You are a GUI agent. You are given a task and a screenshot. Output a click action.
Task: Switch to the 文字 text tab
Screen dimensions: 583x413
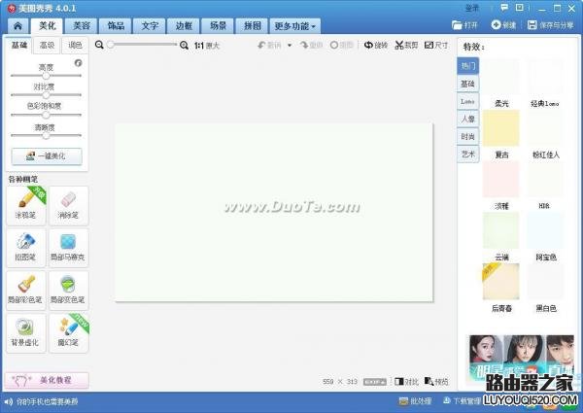(x=150, y=26)
